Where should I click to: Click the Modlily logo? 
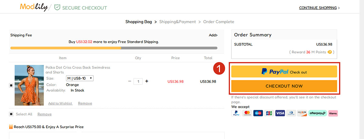point(34,7)
